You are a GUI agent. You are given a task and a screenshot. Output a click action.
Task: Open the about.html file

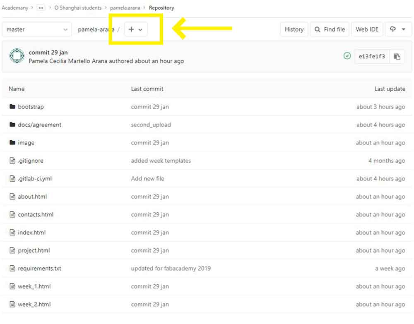pyautogui.click(x=32, y=197)
